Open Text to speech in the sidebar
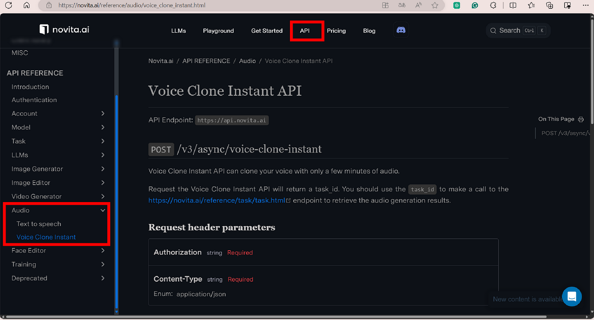594x320 pixels. (39, 224)
